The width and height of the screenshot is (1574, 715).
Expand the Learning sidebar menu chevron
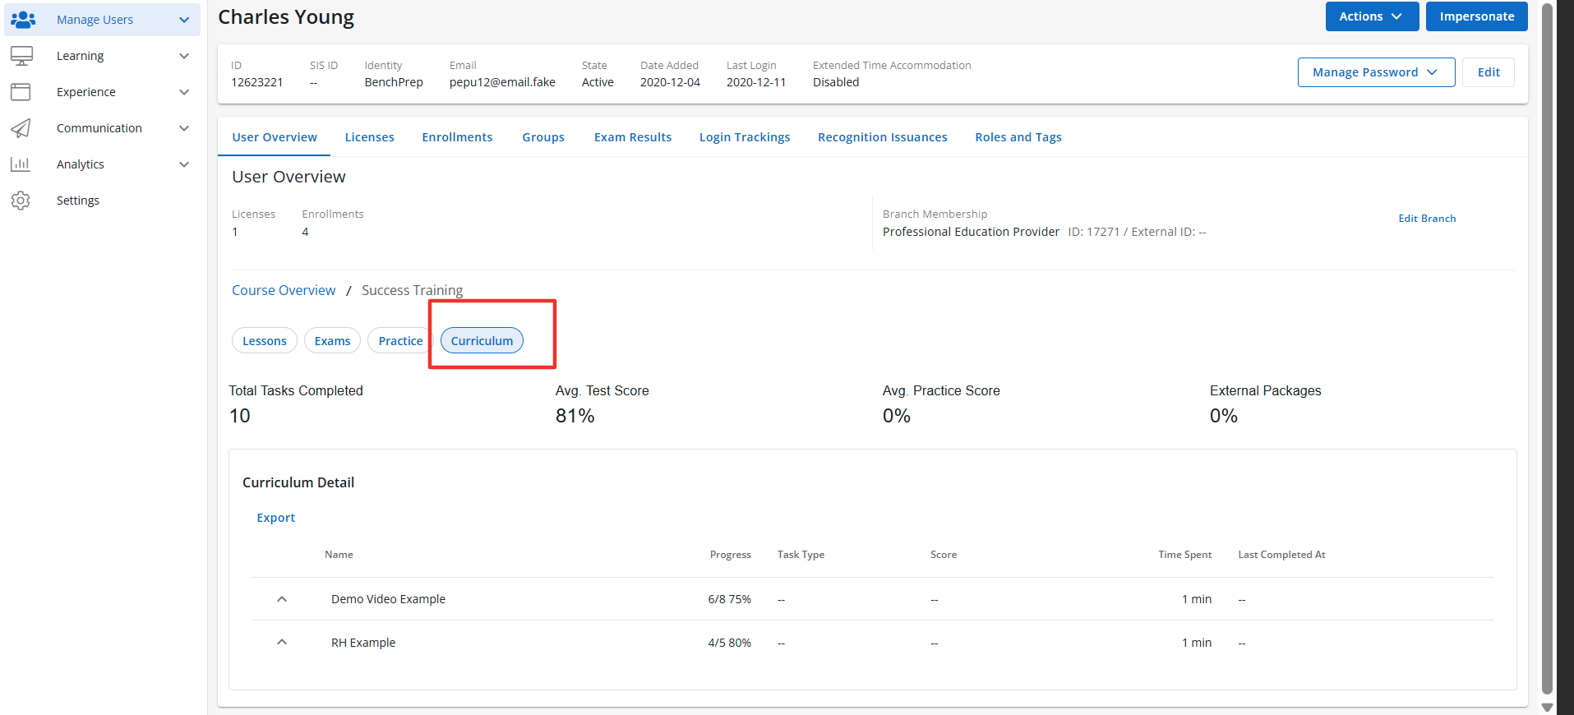[x=184, y=56]
